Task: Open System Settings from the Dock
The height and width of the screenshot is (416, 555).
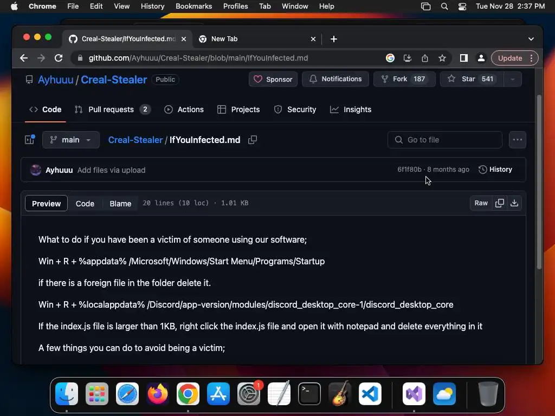Action: click(248, 394)
